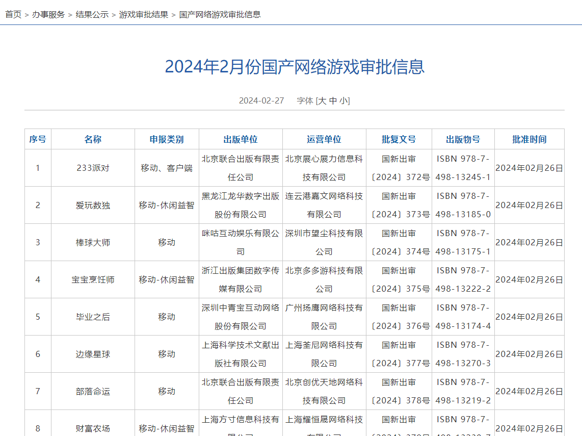Click ISBN 978-7-498-13222-2
This screenshot has height=436, width=582.
pyautogui.click(x=463, y=279)
